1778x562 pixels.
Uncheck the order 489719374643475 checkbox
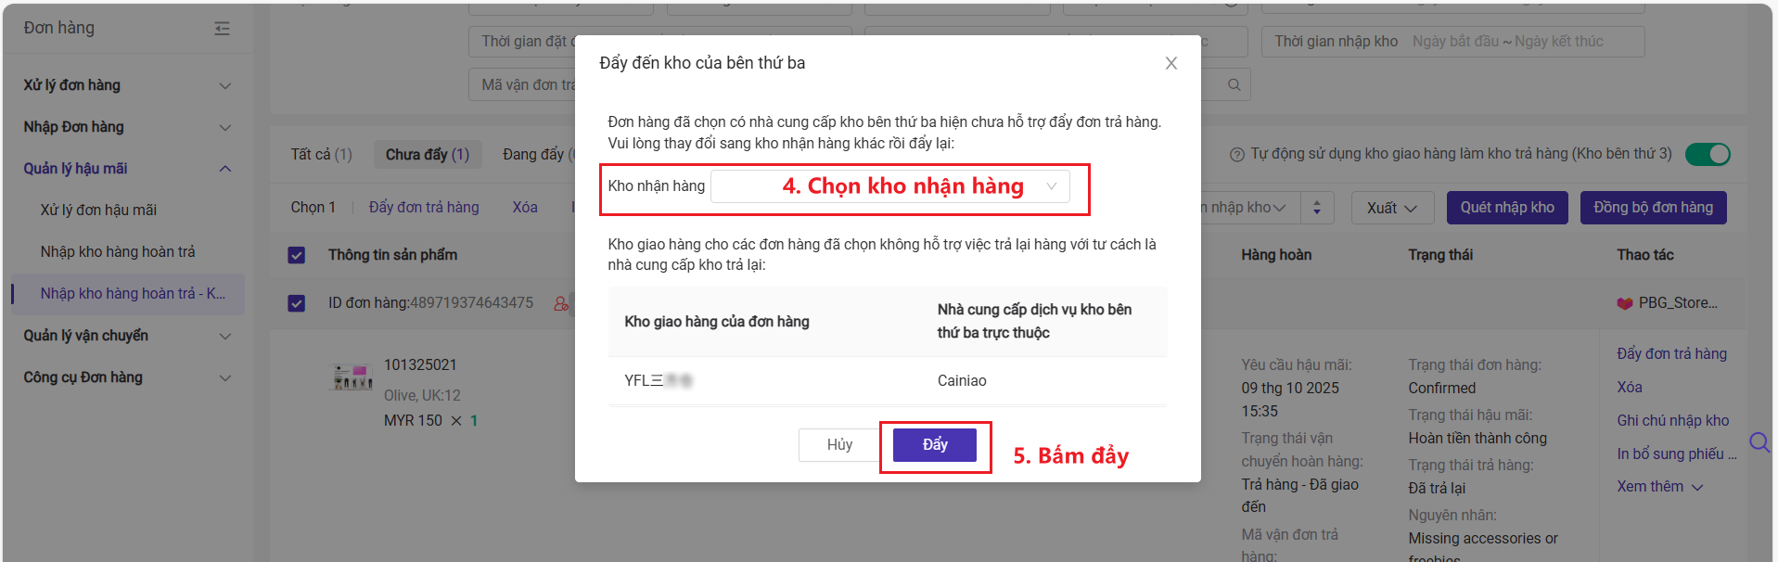[x=297, y=303]
